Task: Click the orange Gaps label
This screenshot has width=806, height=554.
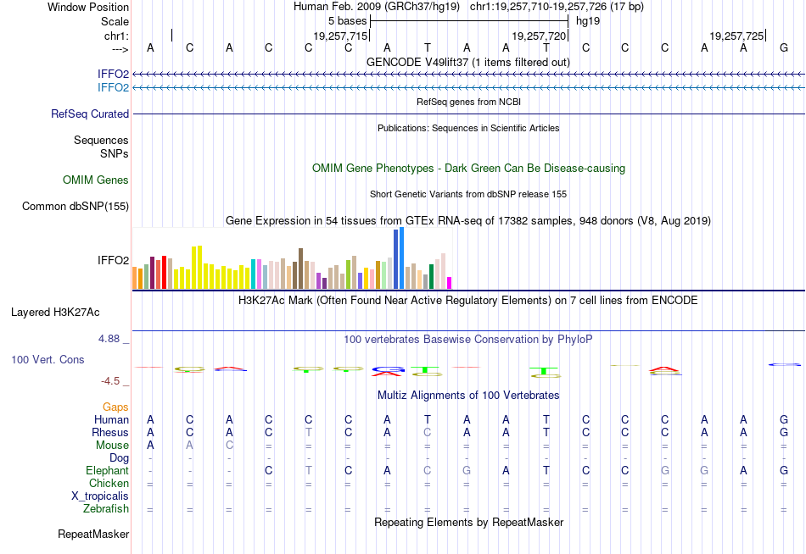Action: [x=115, y=407]
